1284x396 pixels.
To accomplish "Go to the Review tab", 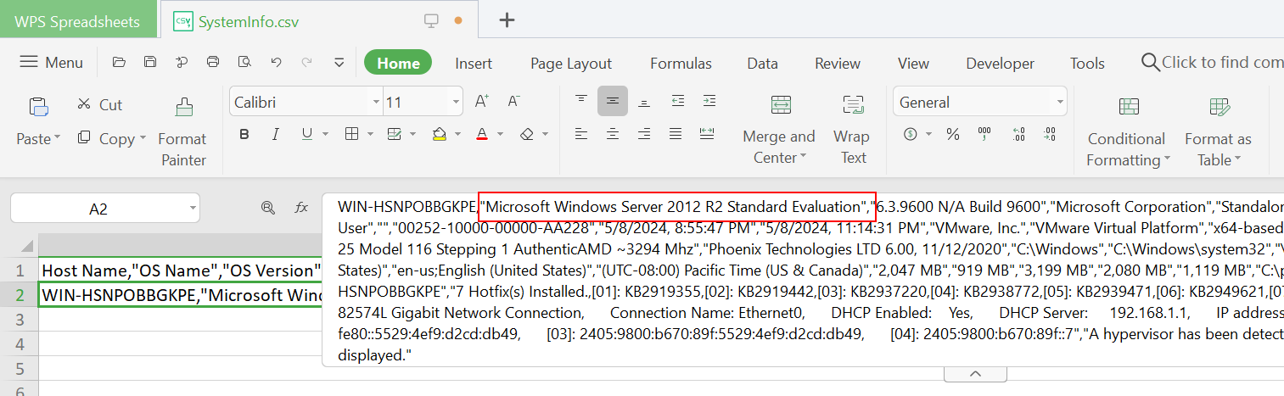I will point(838,63).
